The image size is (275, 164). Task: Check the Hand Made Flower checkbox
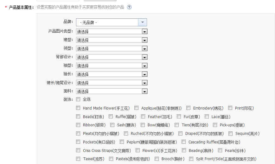click(x=78, y=108)
